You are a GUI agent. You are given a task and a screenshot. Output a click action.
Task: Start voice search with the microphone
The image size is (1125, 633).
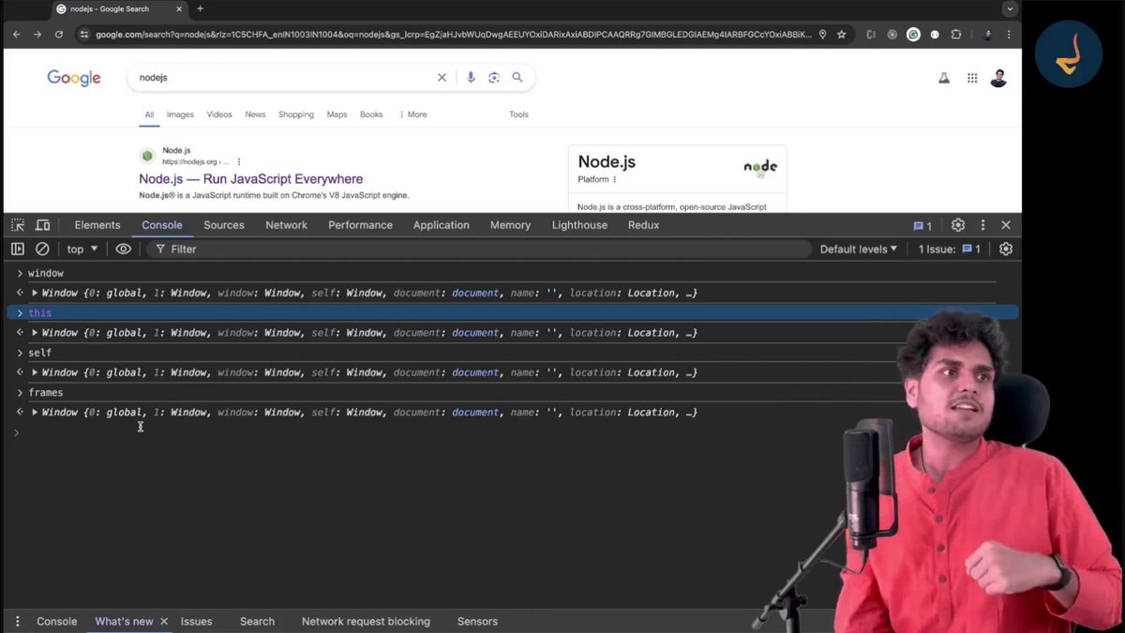471,78
